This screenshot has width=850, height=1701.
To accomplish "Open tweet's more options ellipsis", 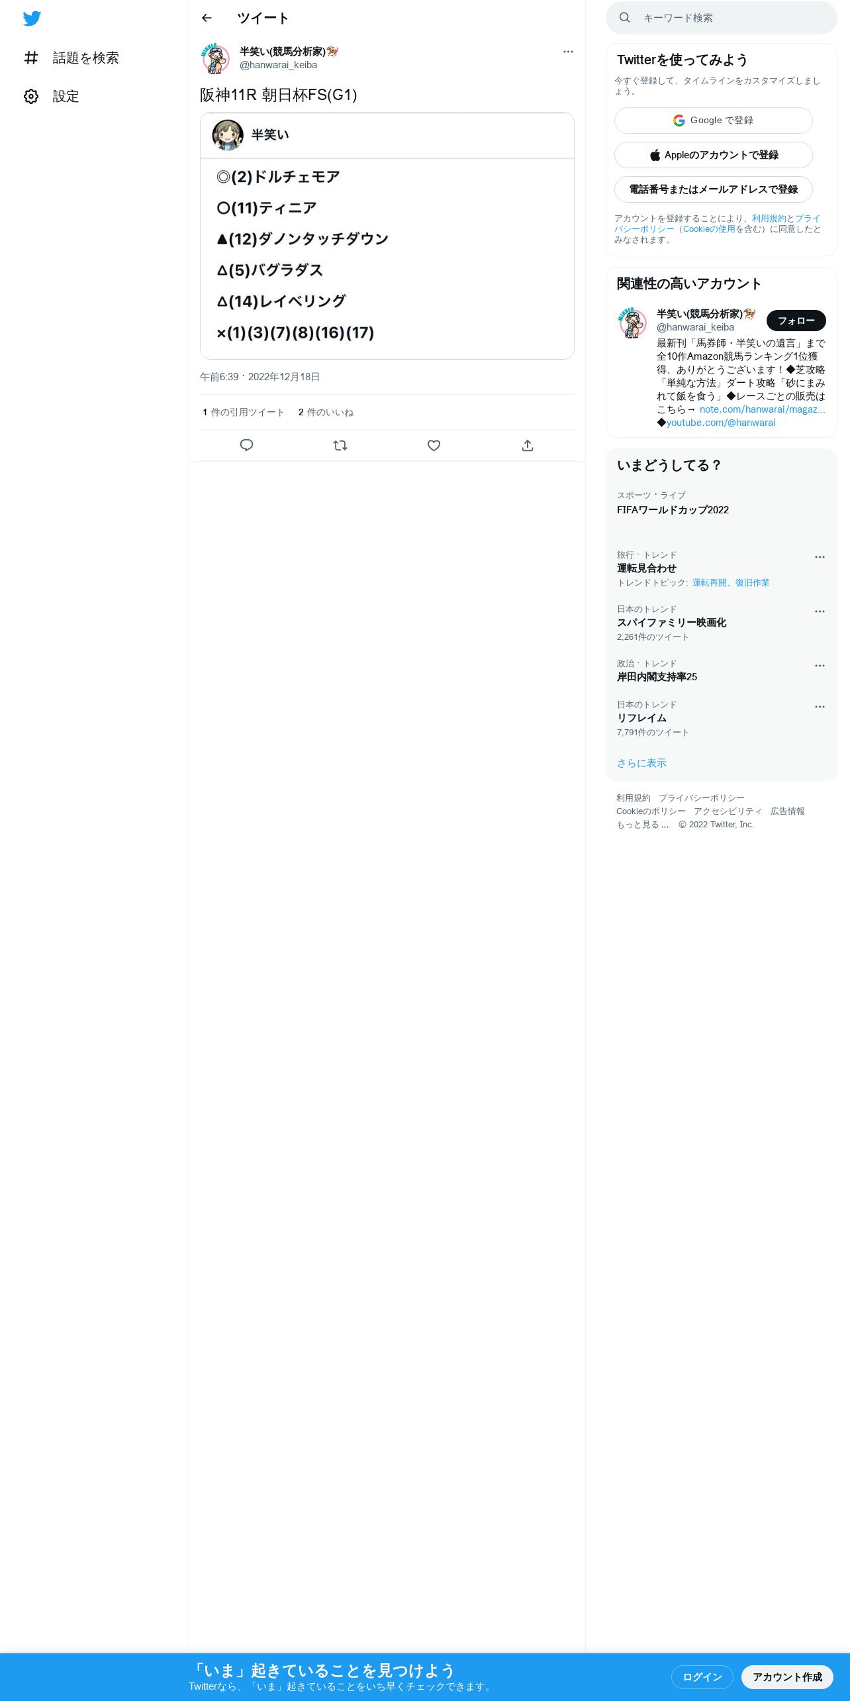I will (568, 52).
